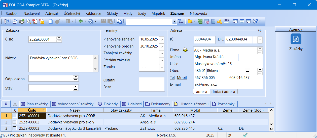This screenshot has width=317, height=138.
Task: Open favorites folder with star icon
Action: [190, 21]
